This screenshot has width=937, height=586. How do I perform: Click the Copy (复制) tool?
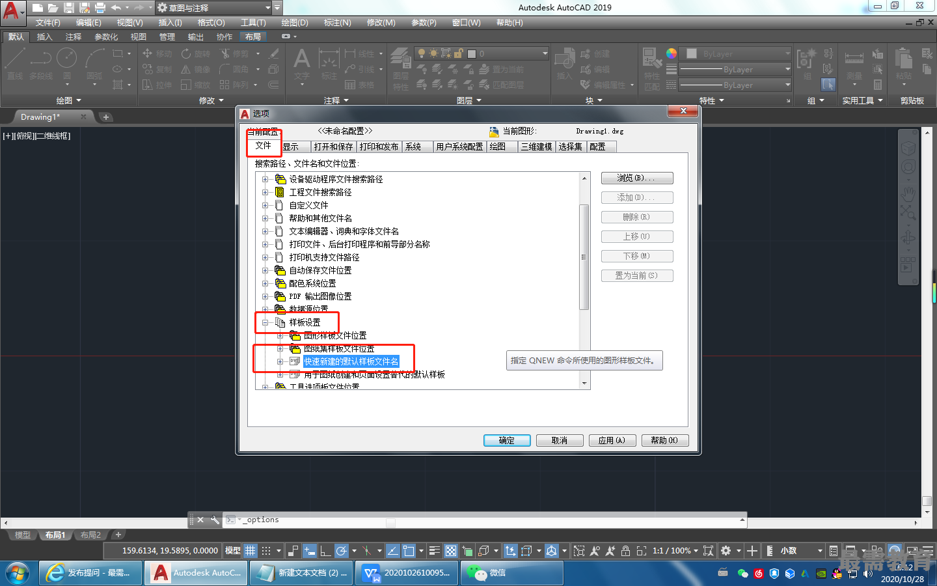(157, 69)
